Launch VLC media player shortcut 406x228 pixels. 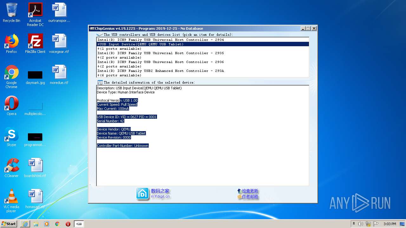[11, 201]
